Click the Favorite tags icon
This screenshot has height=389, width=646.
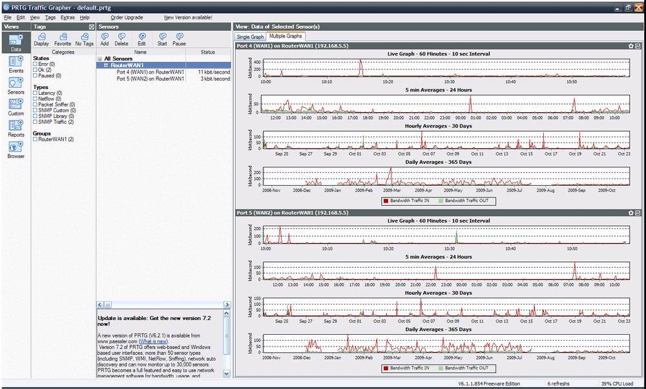coord(63,39)
